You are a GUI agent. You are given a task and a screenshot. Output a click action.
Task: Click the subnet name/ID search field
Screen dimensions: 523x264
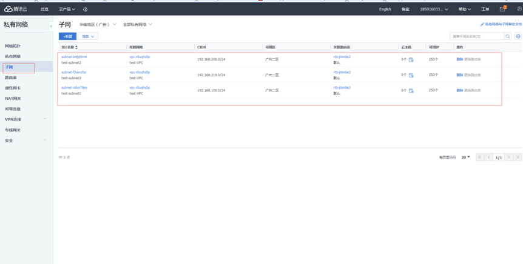(476, 36)
